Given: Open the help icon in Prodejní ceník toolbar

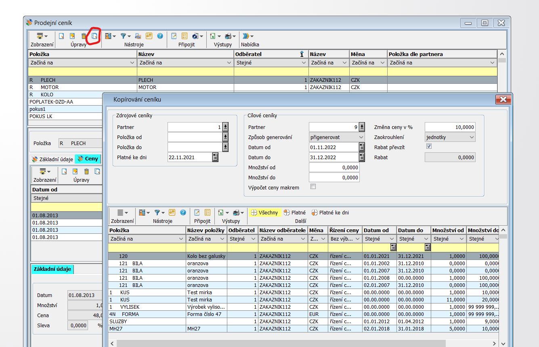Looking at the screenshot, I should (x=160, y=36).
